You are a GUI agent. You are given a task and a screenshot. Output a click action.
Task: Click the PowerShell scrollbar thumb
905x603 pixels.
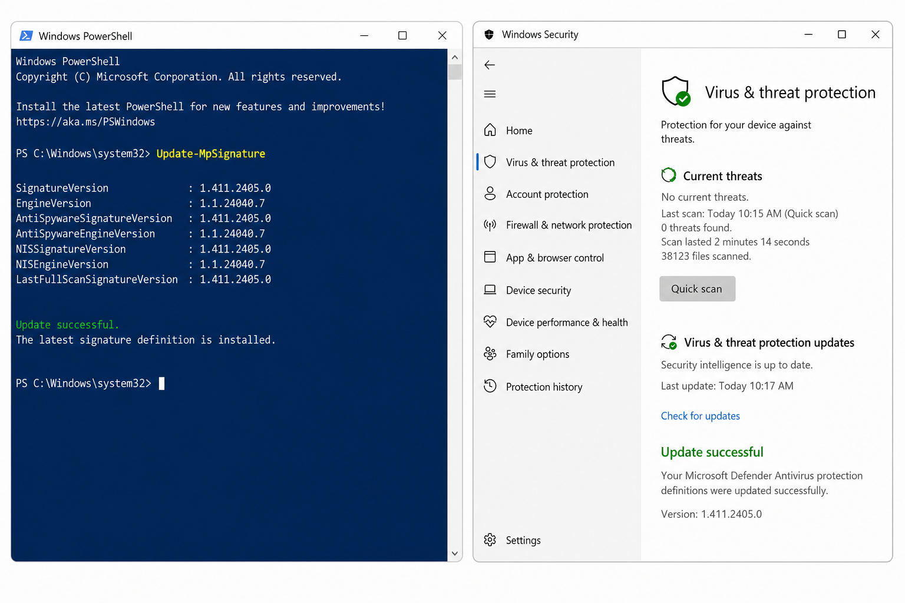click(x=454, y=71)
